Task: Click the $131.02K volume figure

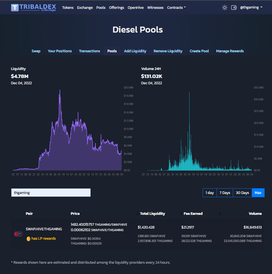Action: 152,76
